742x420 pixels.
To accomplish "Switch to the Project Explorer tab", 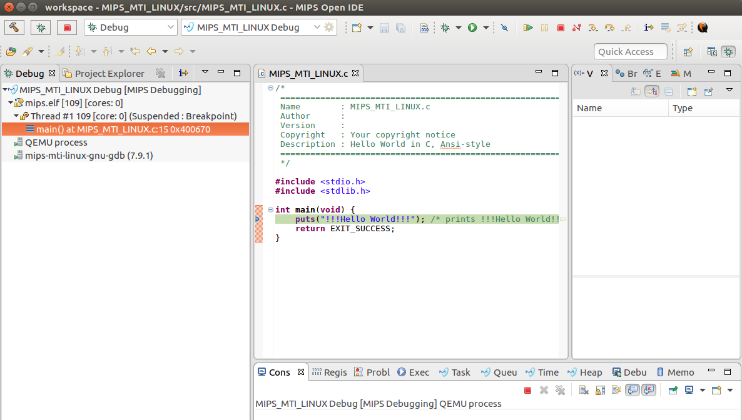I will [x=104, y=73].
